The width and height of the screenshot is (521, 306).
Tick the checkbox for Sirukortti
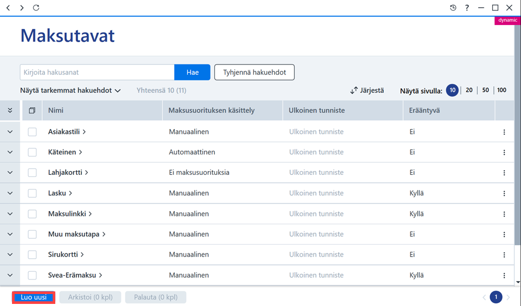coord(32,254)
